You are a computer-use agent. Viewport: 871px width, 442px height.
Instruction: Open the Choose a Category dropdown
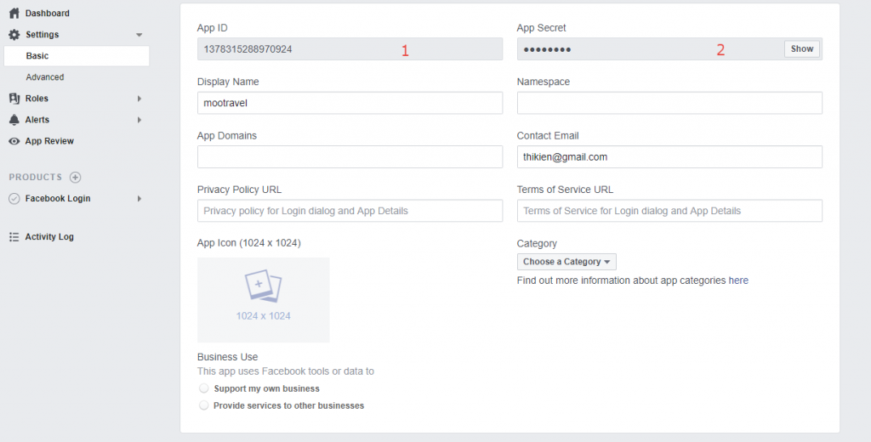[566, 262]
